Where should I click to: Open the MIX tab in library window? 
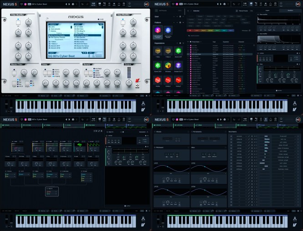[x=256, y=4]
